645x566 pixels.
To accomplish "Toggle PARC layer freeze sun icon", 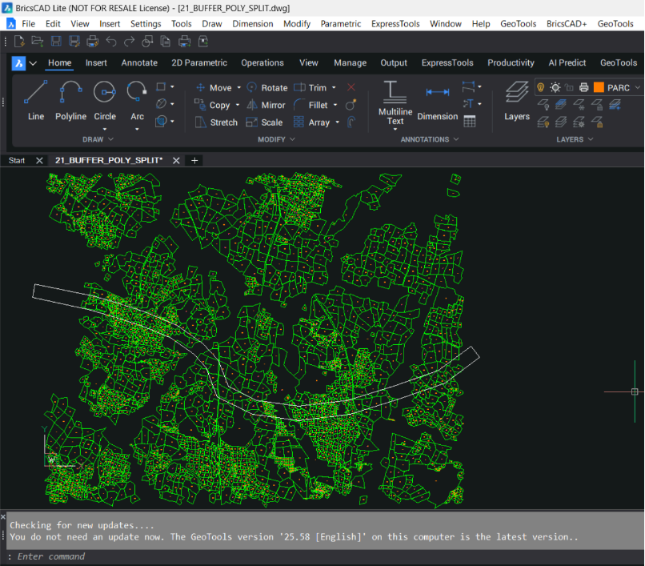I will (x=555, y=87).
